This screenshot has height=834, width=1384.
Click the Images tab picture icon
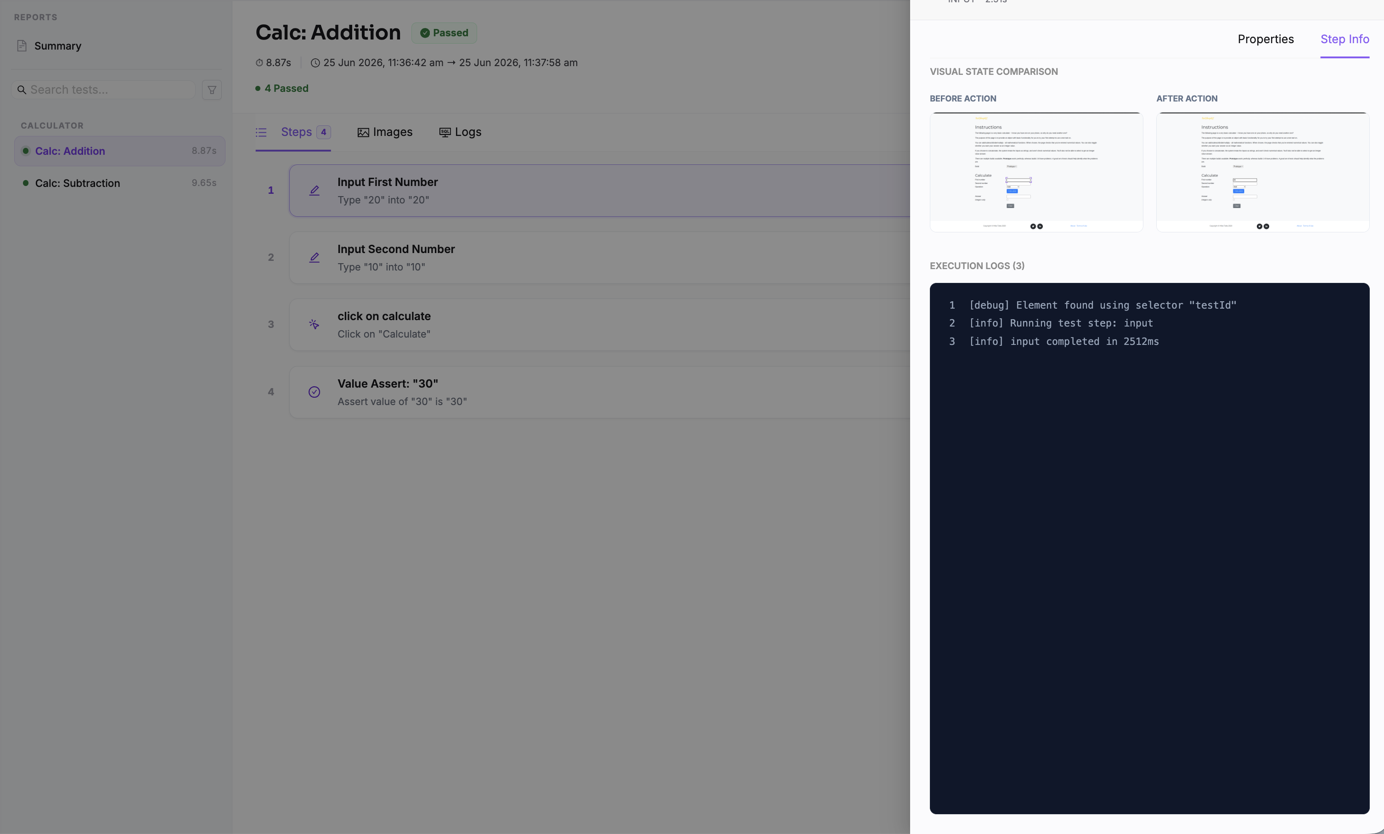click(x=363, y=133)
